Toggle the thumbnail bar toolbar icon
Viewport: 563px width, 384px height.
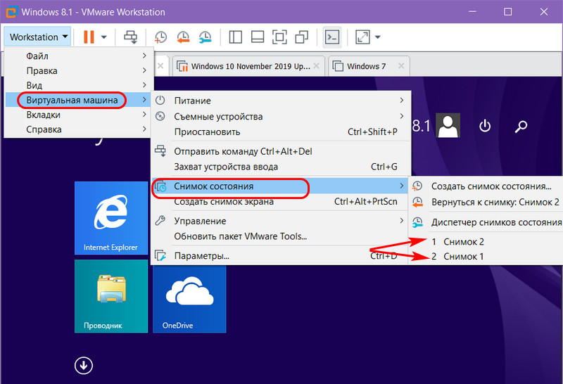258,37
